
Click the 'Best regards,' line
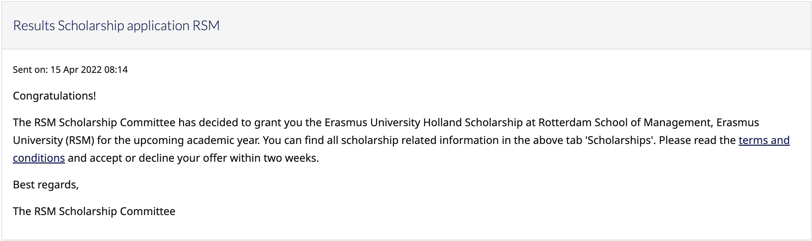pos(45,185)
